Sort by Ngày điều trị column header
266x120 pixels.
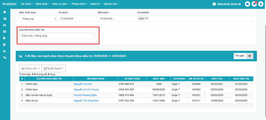tap(241, 79)
